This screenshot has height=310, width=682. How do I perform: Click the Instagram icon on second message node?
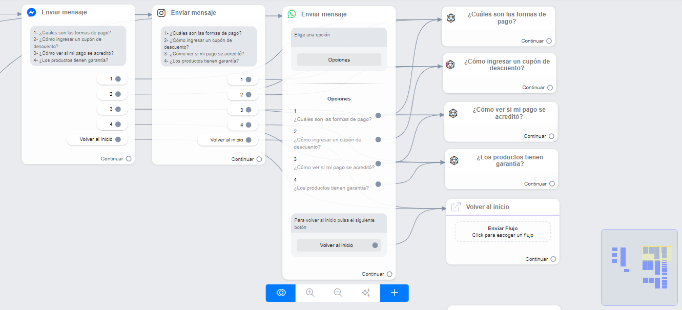161,13
